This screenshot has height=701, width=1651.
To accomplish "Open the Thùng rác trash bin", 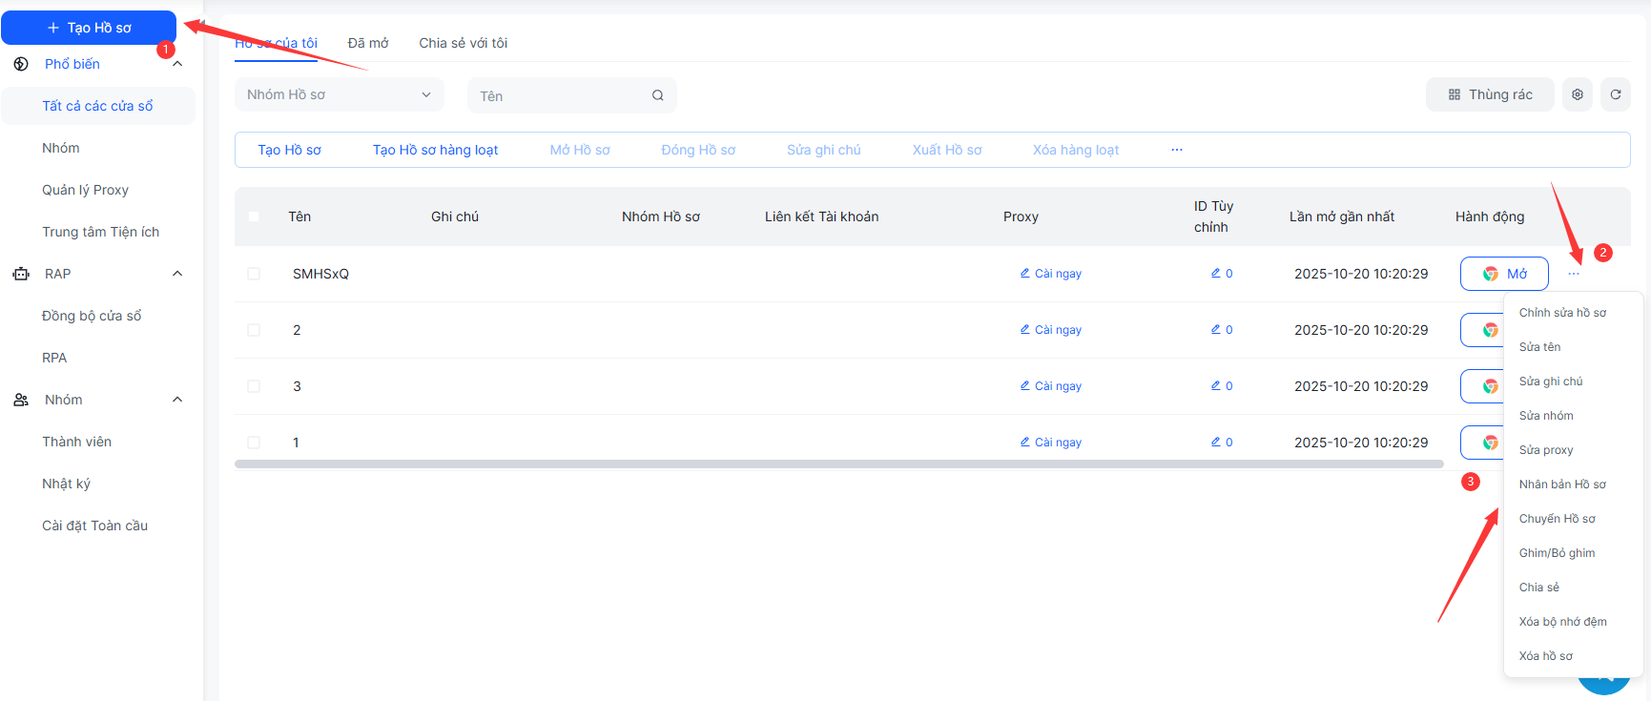I will pos(1490,94).
